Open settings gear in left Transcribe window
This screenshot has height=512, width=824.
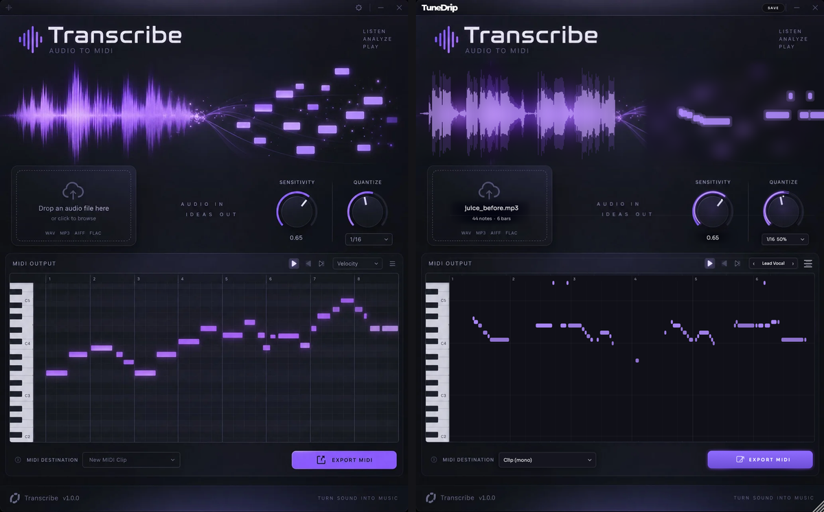coord(358,8)
